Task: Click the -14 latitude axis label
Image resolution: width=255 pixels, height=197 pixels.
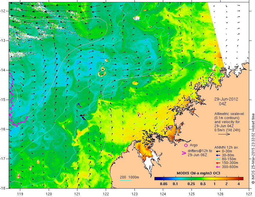Action: click(x=3, y=70)
